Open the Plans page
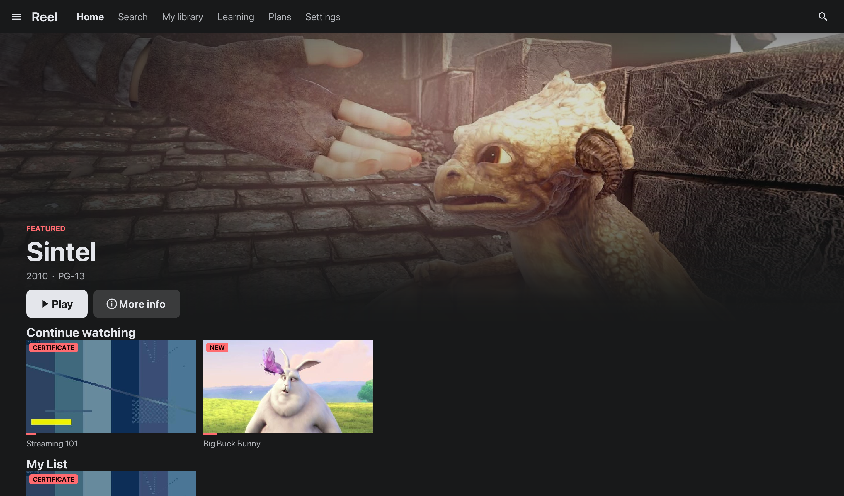 [280, 17]
